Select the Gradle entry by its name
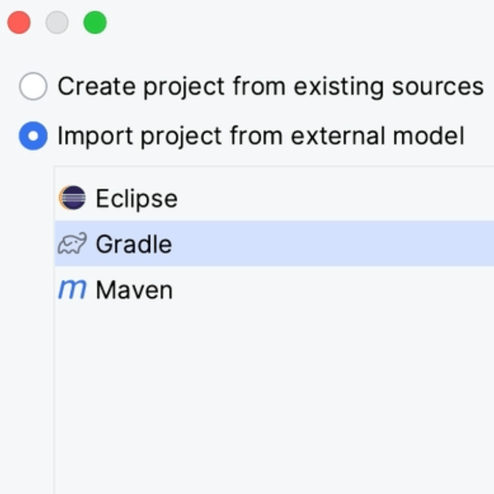 pyautogui.click(x=134, y=244)
